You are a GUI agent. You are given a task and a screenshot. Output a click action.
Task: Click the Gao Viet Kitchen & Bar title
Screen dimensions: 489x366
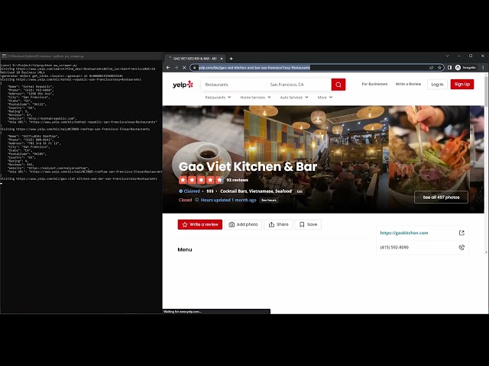pyautogui.click(x=248, y=166)
